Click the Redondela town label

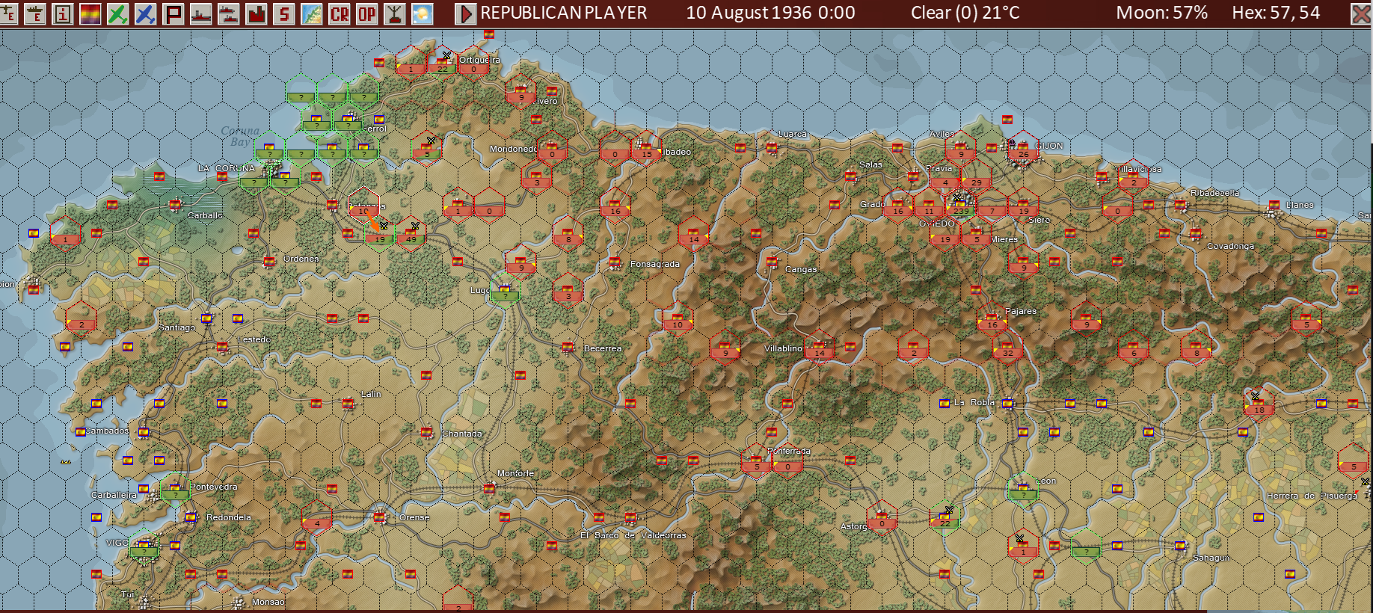coord(229,517)
